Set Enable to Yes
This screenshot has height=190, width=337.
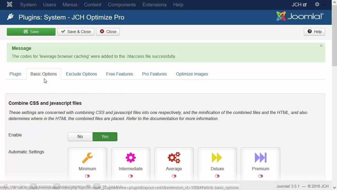[105, 137]
